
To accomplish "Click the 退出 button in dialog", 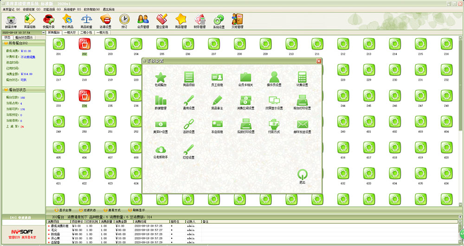I will [x=303, y=175].
